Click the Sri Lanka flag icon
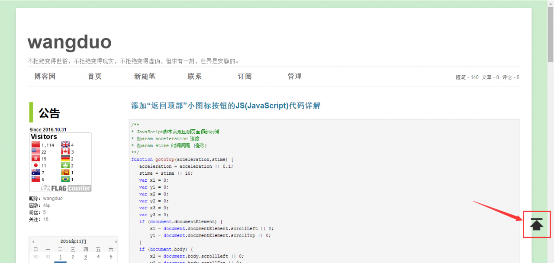Image resolution: width=554 pixels, height=263 pixels. (65, 173)
